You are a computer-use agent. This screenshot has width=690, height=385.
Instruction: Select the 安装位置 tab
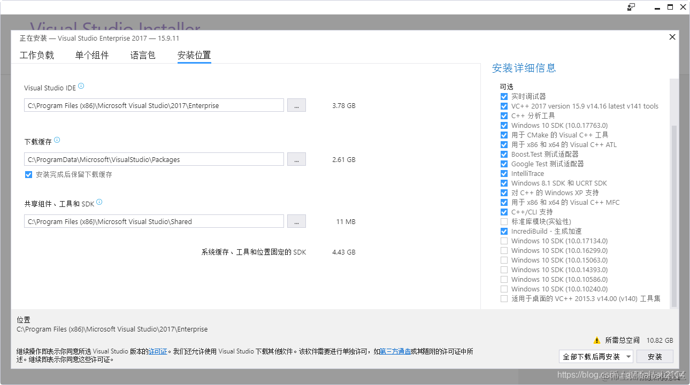pyautogui.click(x=194, y=55)
